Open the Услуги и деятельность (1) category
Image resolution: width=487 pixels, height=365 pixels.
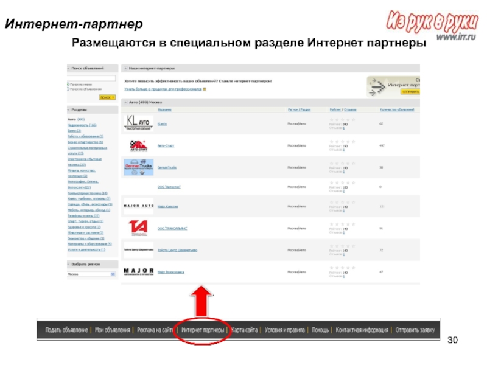[86, 250]
